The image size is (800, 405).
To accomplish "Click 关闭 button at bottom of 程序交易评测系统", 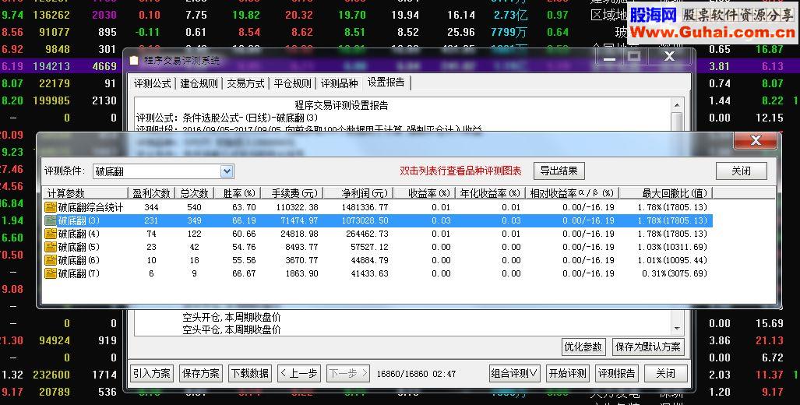I will pyautogui.click(x=666, y=373).
